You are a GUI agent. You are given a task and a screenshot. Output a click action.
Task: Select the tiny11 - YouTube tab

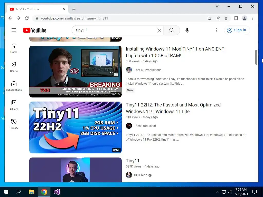point(37,9)
